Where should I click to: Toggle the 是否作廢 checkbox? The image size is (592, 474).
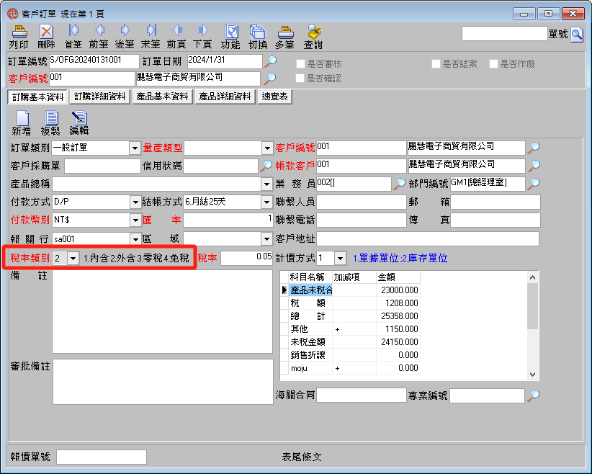click(x=493, y=64)
